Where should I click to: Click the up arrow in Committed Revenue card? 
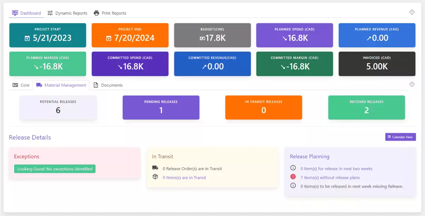[x=204, y=67]
